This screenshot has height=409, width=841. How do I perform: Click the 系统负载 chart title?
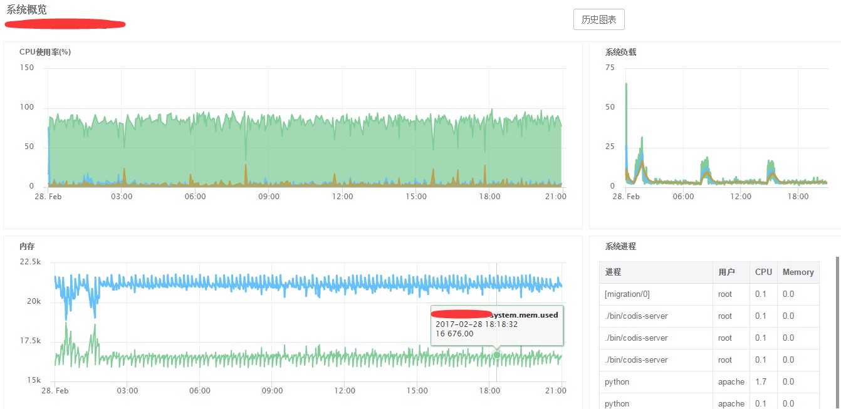620,52
